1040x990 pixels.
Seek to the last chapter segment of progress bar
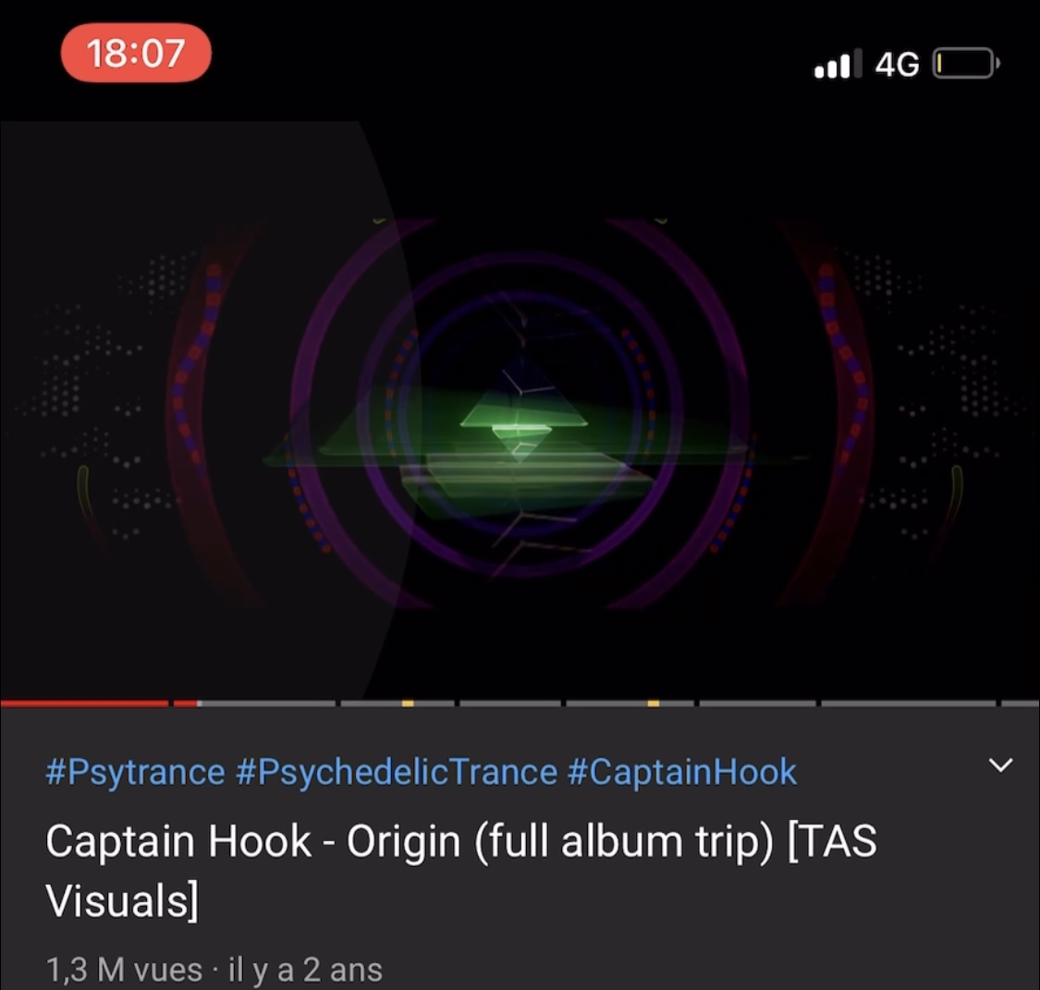pyautogui.click(x=1020, y=703)
